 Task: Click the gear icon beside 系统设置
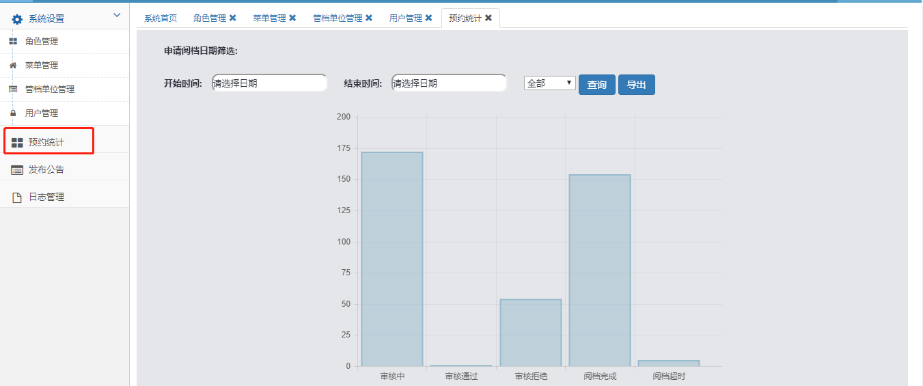(x=17, y=19)
